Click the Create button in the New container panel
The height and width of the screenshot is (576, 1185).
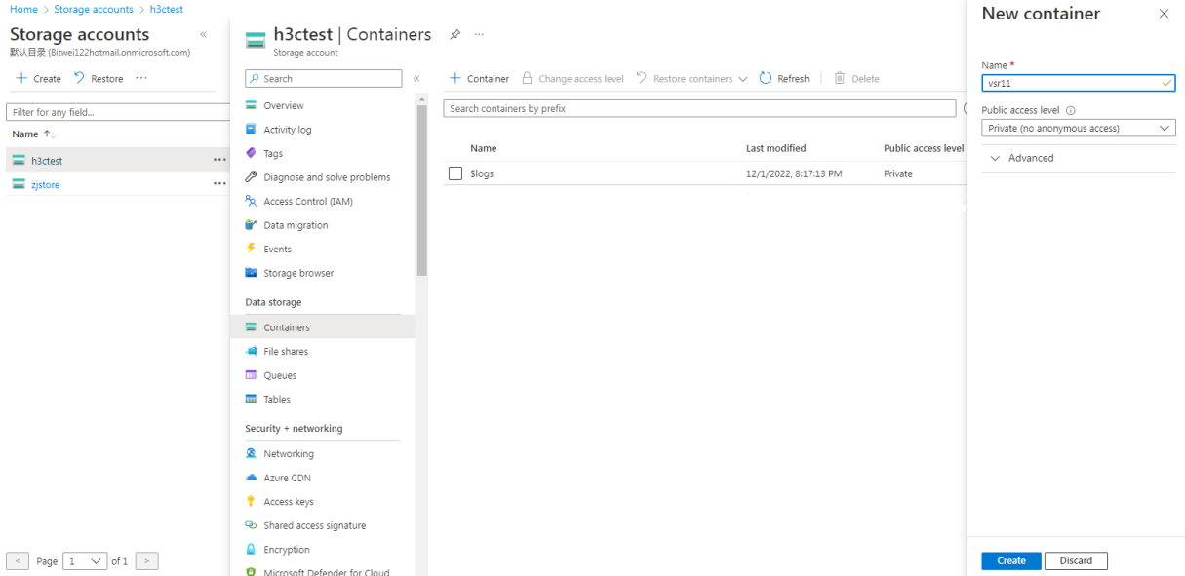(x=1011, y=560)
